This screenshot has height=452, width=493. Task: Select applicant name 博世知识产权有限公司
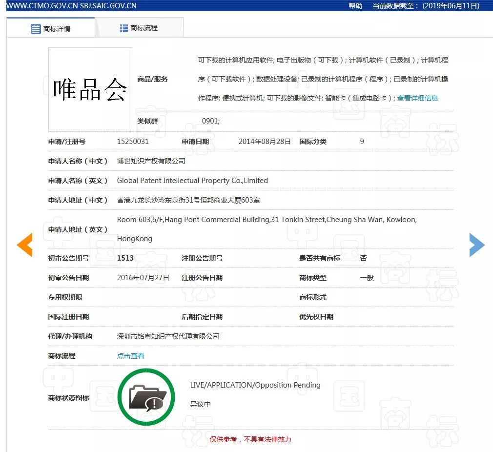(x=151, y=161)
